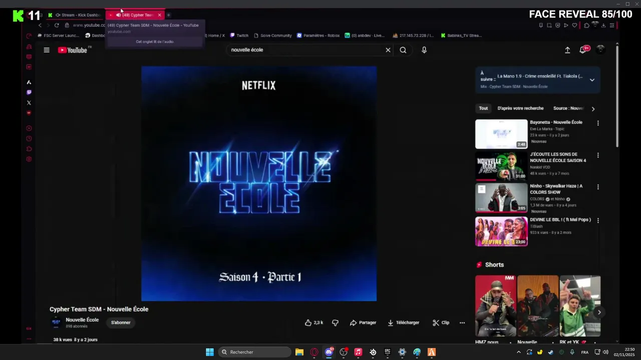Show hidden system tray icons

(x=518, y=352)
